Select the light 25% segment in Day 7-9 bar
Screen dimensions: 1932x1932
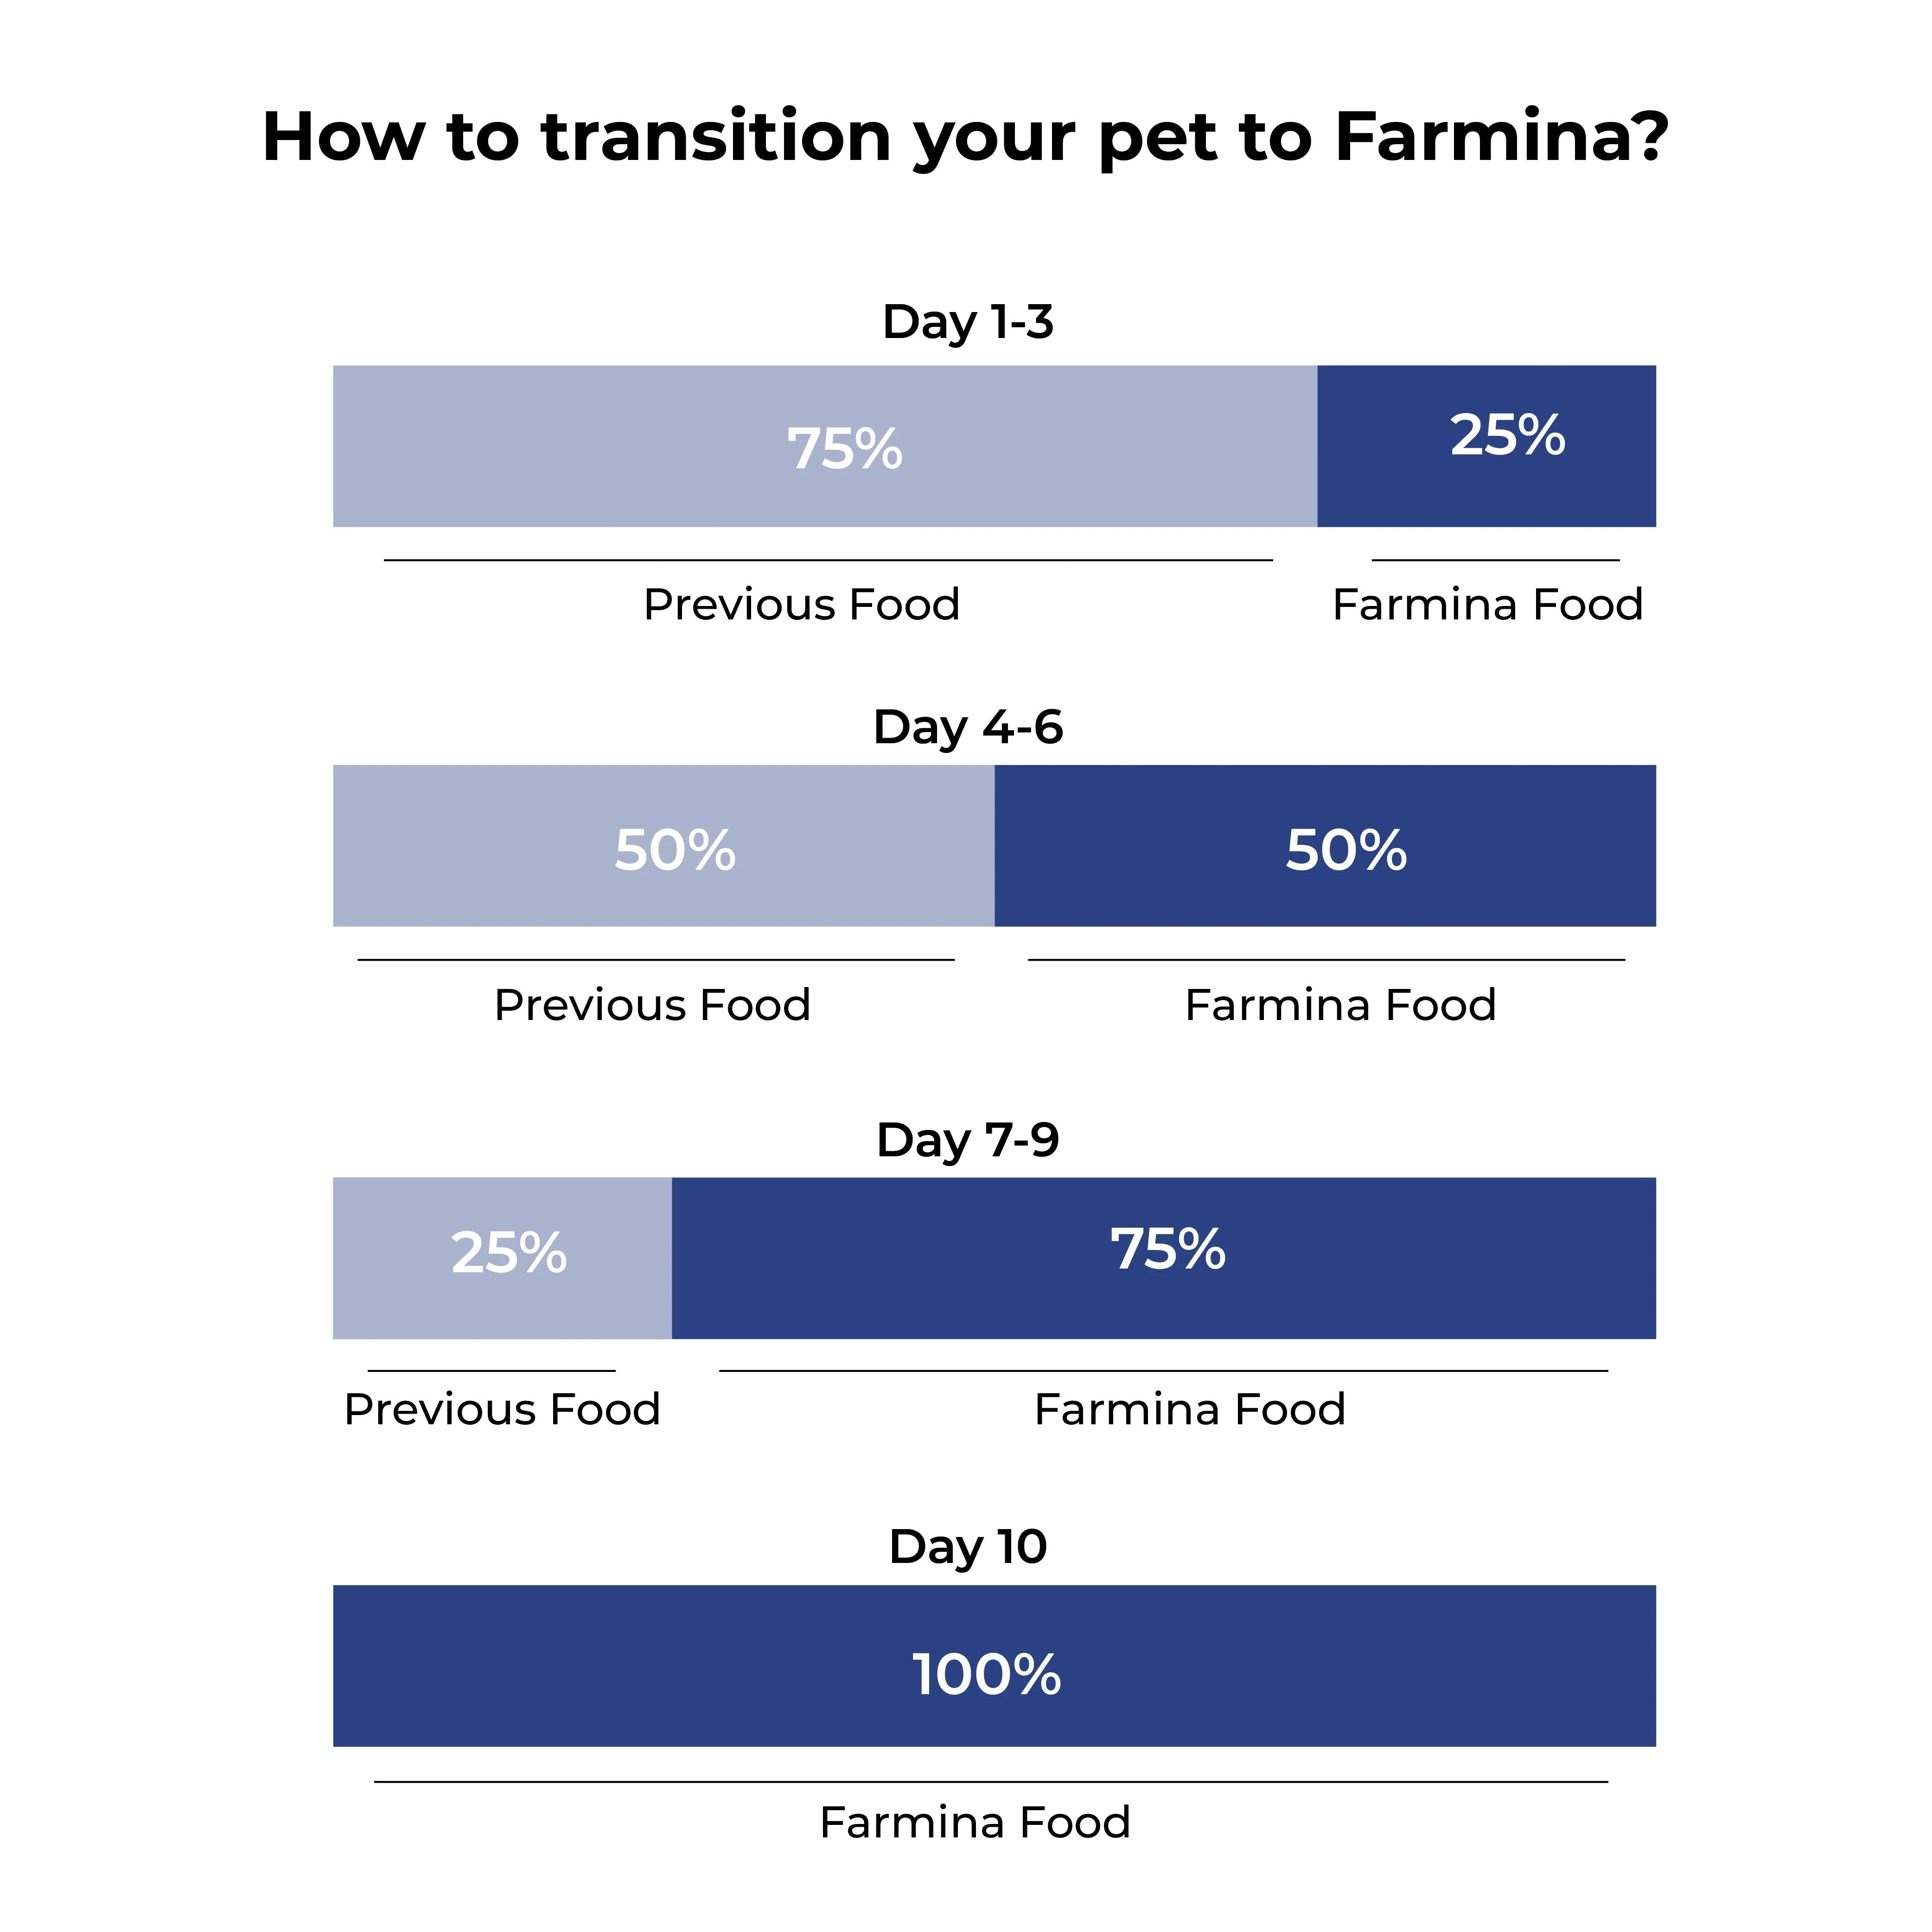click(x=502, y=1258)
